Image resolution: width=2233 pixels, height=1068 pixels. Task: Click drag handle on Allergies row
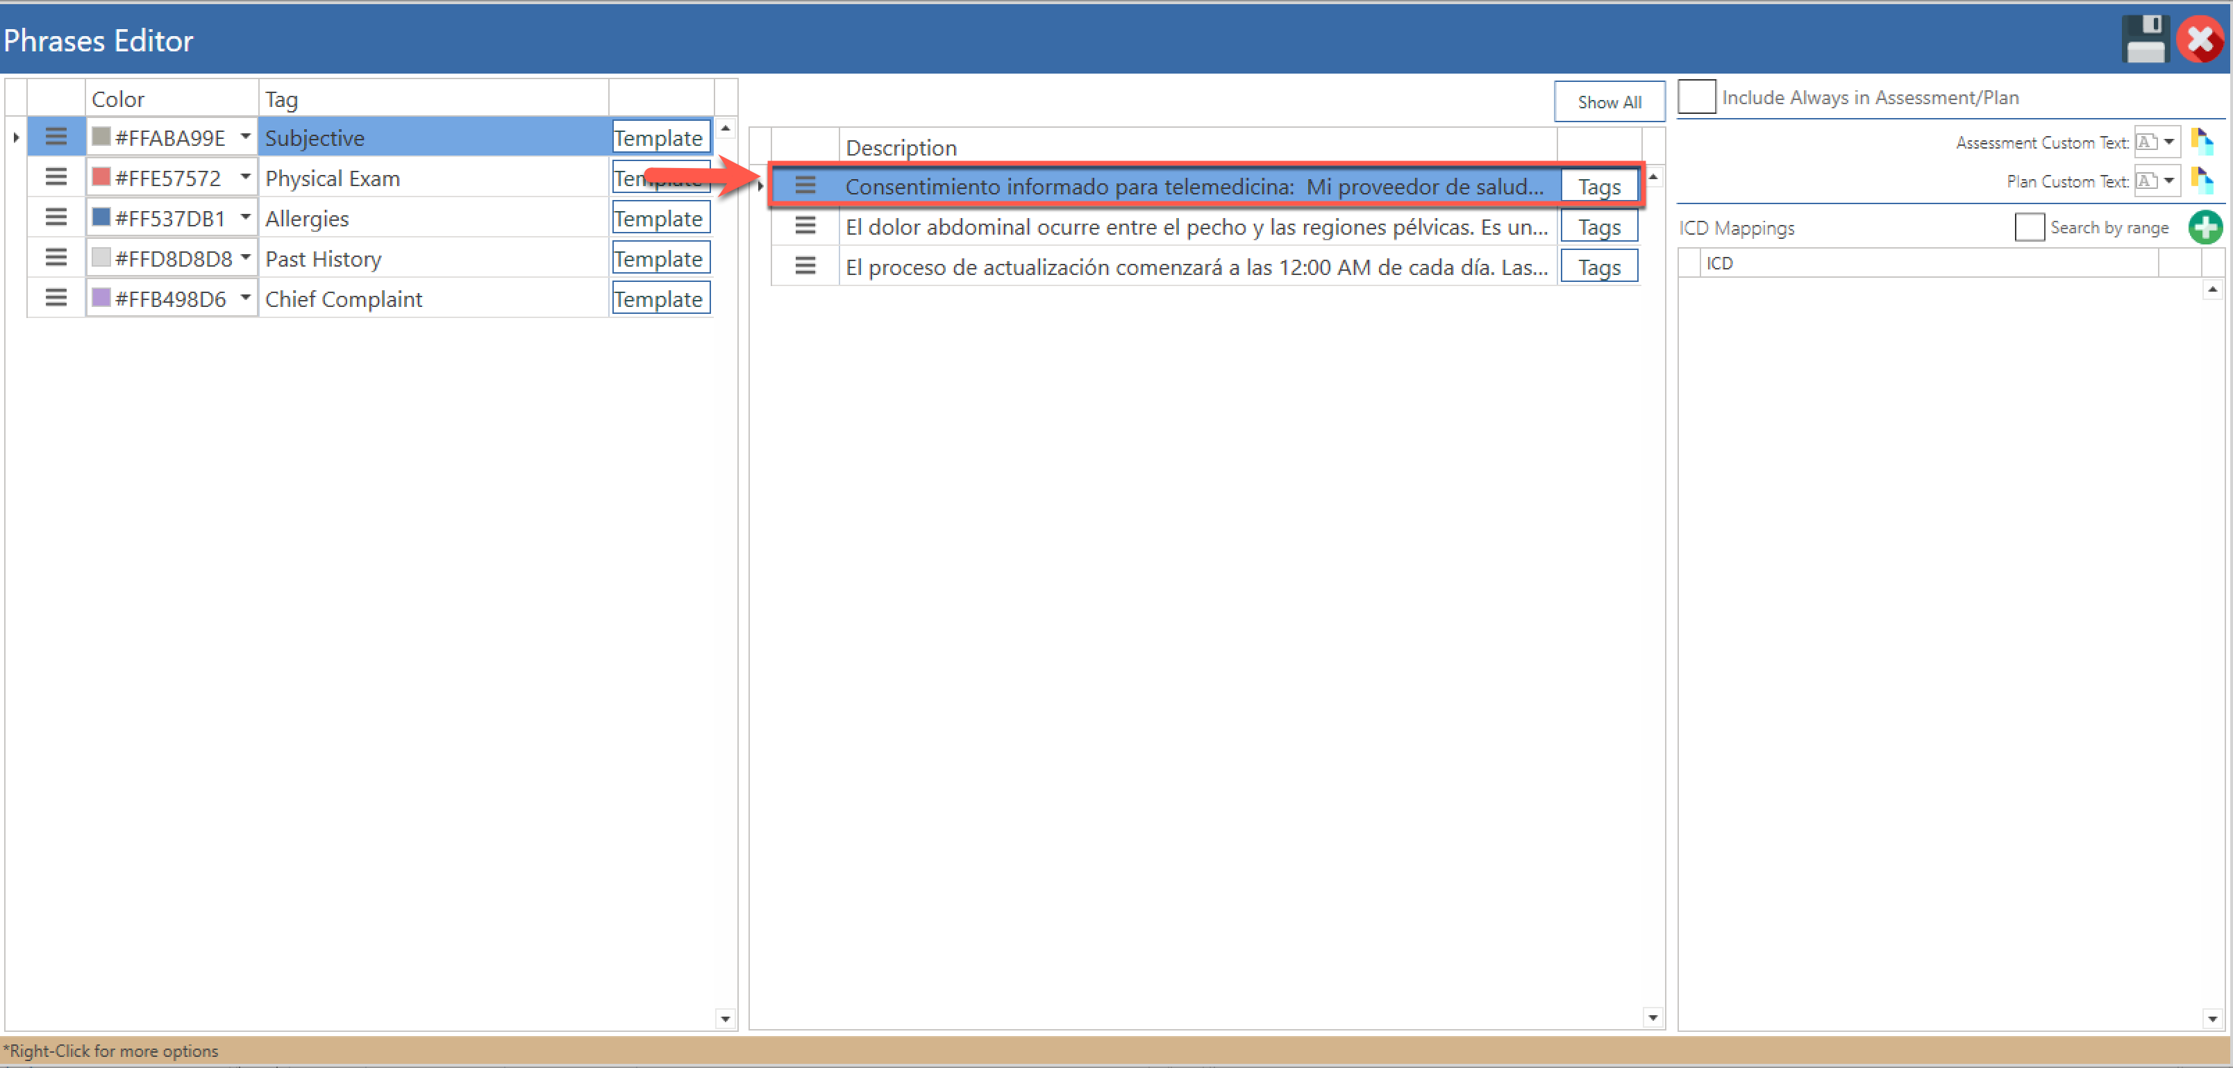(x=56, y=217)
